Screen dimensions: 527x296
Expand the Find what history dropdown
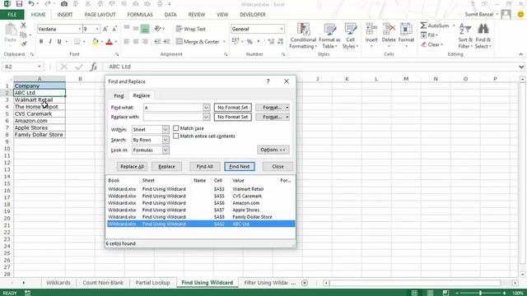click(206, 108)
